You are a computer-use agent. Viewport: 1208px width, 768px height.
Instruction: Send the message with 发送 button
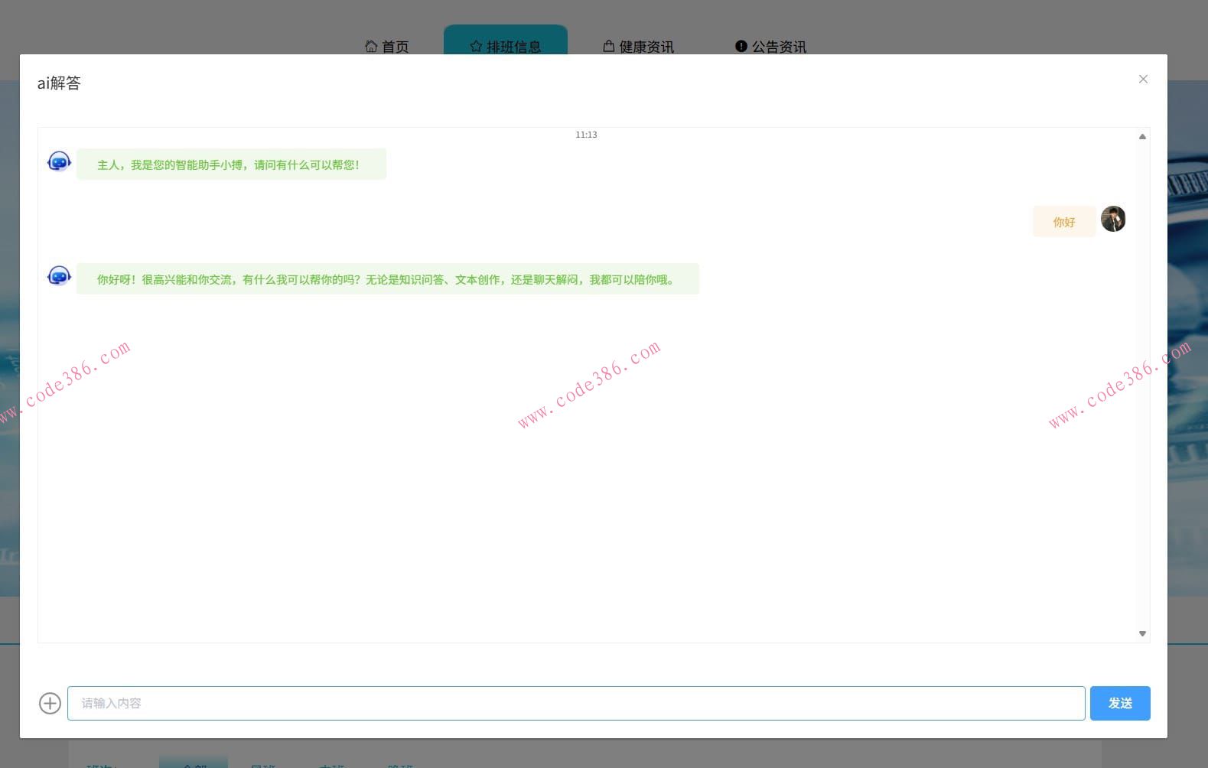click(1120, 703)
